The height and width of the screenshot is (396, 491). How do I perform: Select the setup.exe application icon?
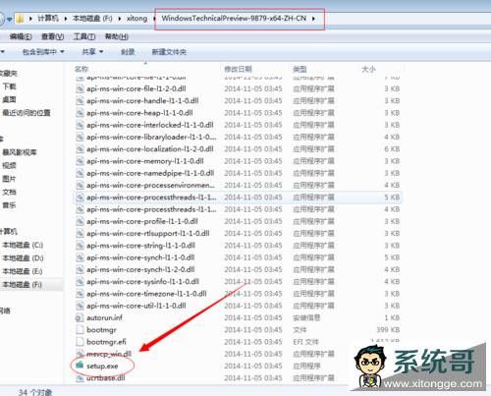(80, 366)
